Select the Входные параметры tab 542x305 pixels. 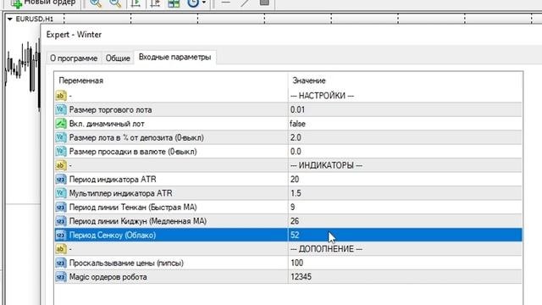(x=175, y=57)
